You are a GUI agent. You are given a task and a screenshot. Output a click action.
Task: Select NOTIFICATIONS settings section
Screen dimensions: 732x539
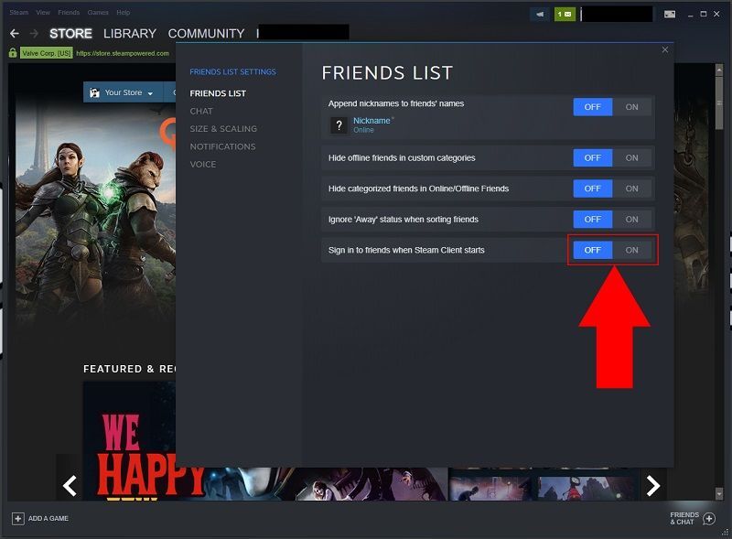(222, 146)
